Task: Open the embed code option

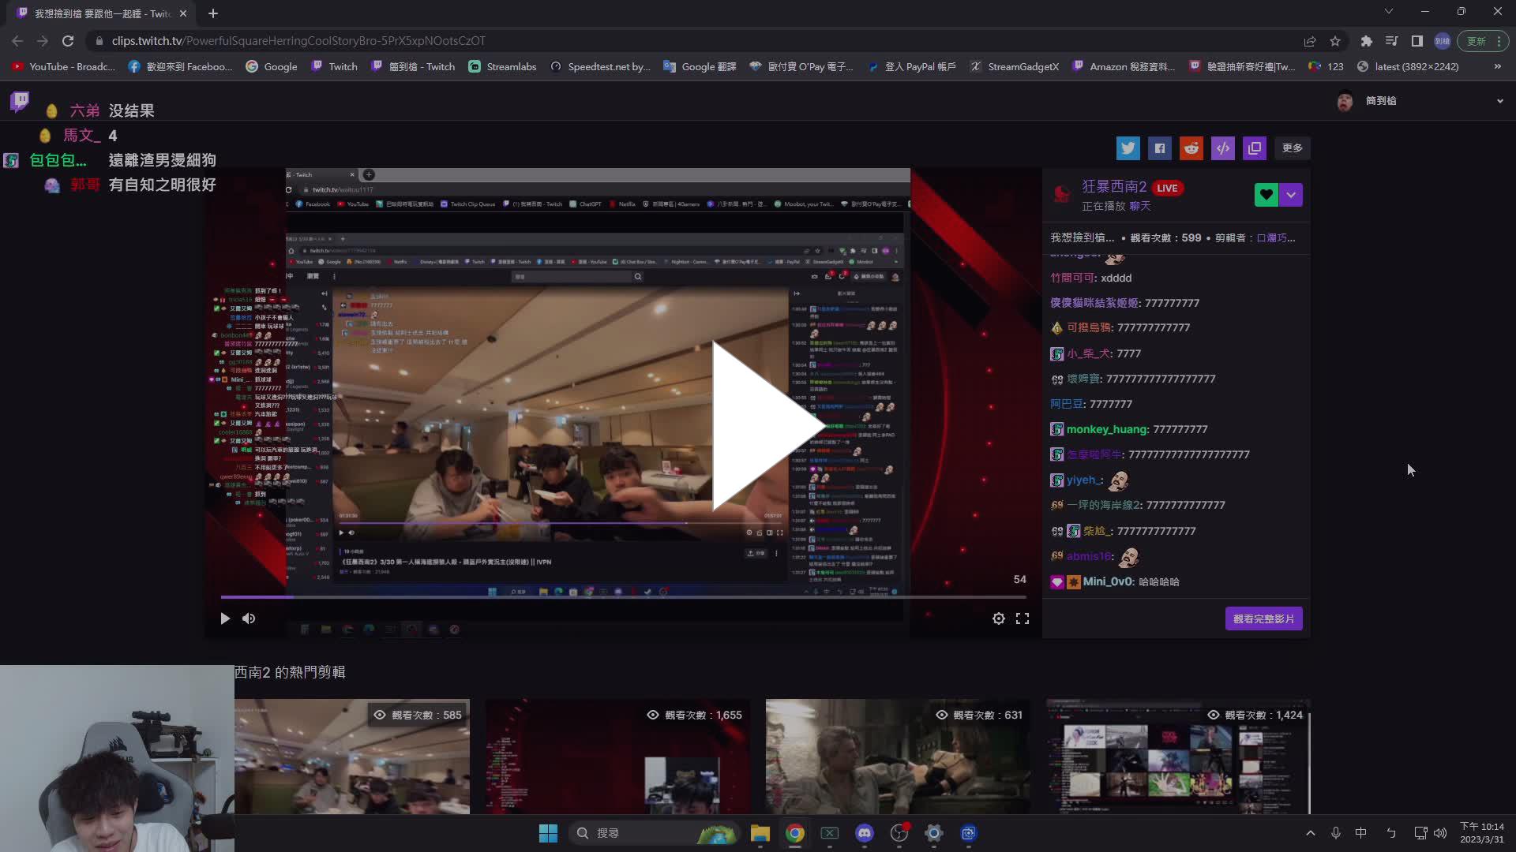Action: 1222,148
